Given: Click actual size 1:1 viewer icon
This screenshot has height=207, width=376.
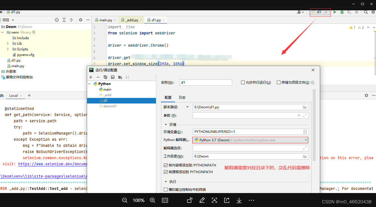Looking at the screenshot, I should coord(165,200).
